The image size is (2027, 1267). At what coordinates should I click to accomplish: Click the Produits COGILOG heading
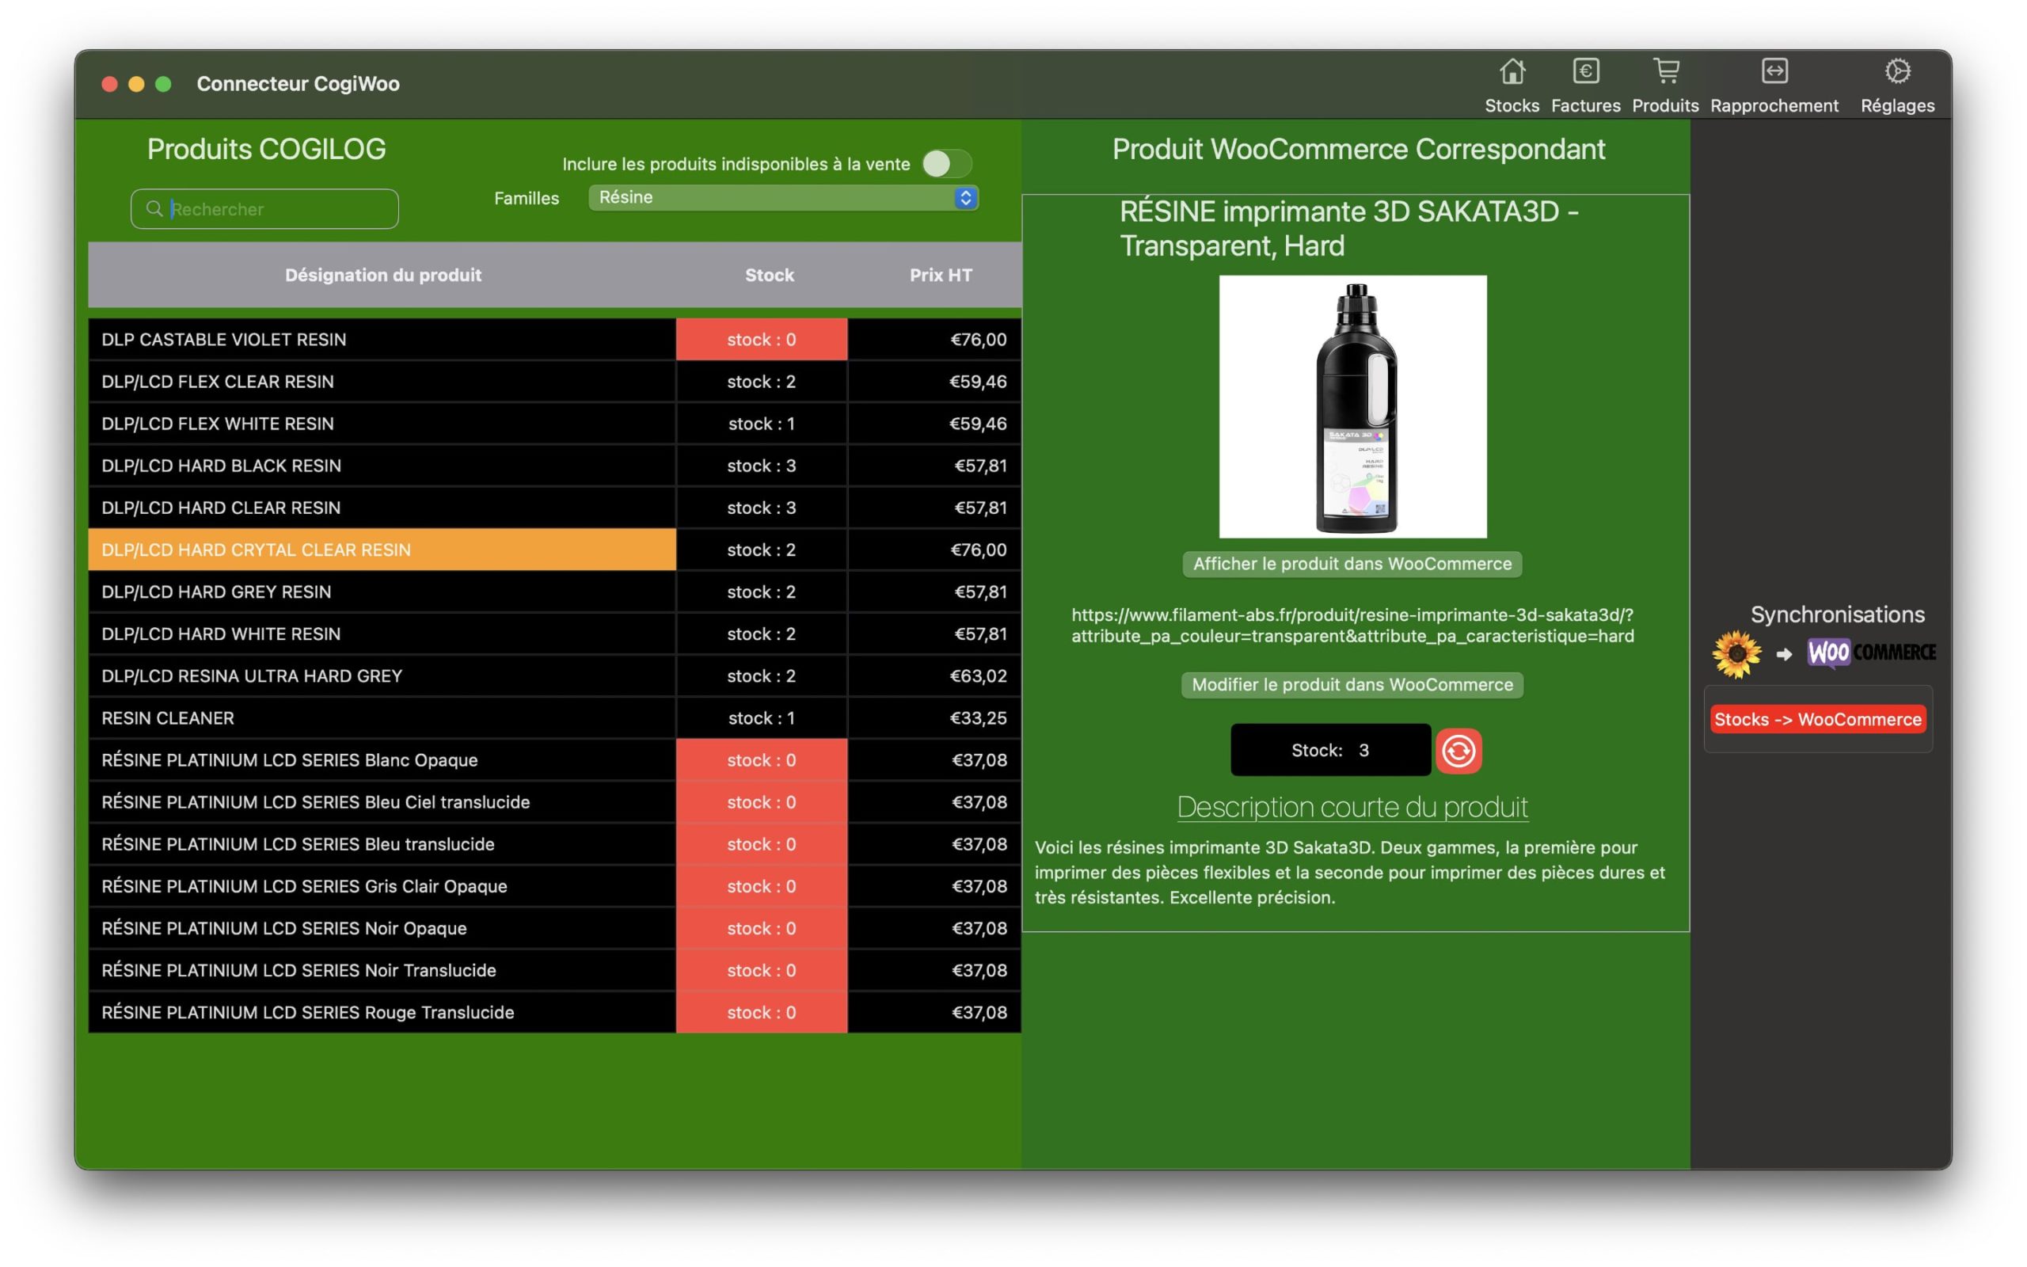point(266,149)
